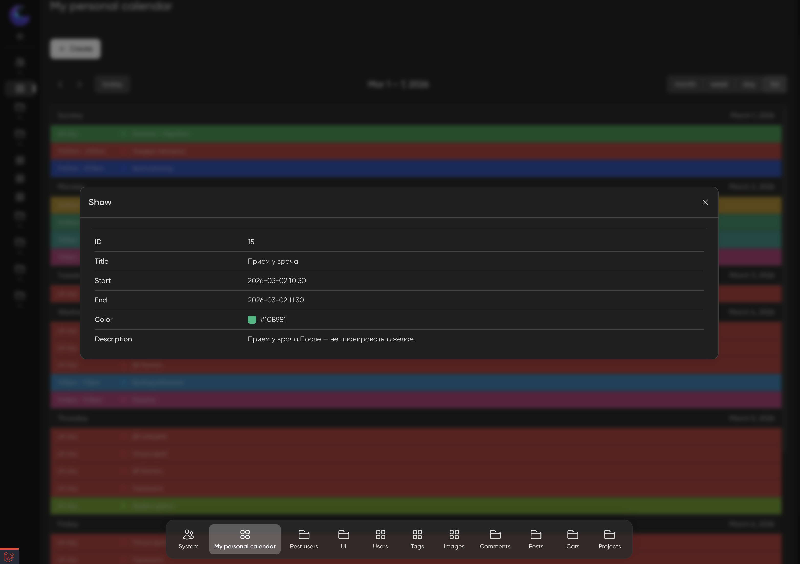Image resolution: width=800 pixels, height=564 pixels.
Task: Open the Rest users folder
Action: click(304, 539)
